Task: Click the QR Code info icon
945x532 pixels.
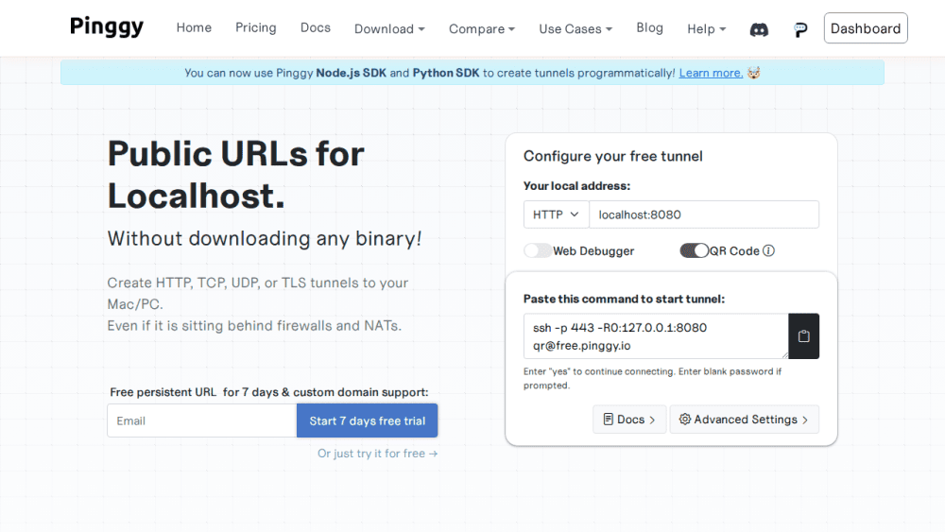Action: click(x=768, y=250)
